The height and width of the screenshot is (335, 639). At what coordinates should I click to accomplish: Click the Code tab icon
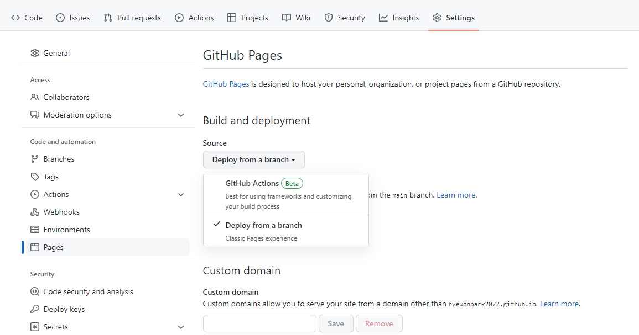click(15, 18)
